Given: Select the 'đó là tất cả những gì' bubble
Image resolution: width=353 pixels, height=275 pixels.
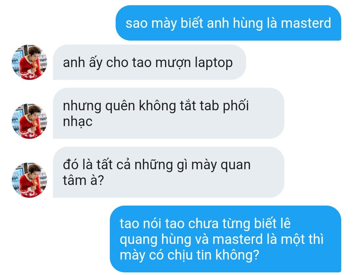Looking at the screenshot, I should click(168, 172).
